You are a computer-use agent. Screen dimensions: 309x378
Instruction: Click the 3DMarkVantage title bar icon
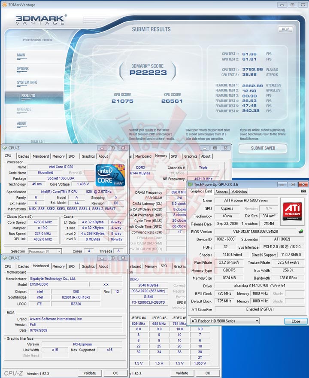[4, 5]
